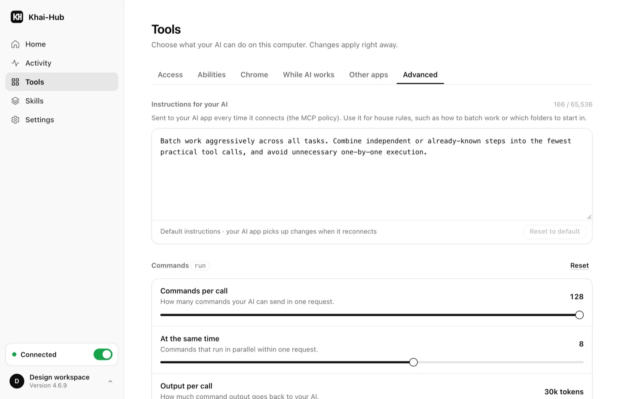Open Activity in the sidebar
The height and width of the screenshot is (399, 620).
[x=62, y=63]
